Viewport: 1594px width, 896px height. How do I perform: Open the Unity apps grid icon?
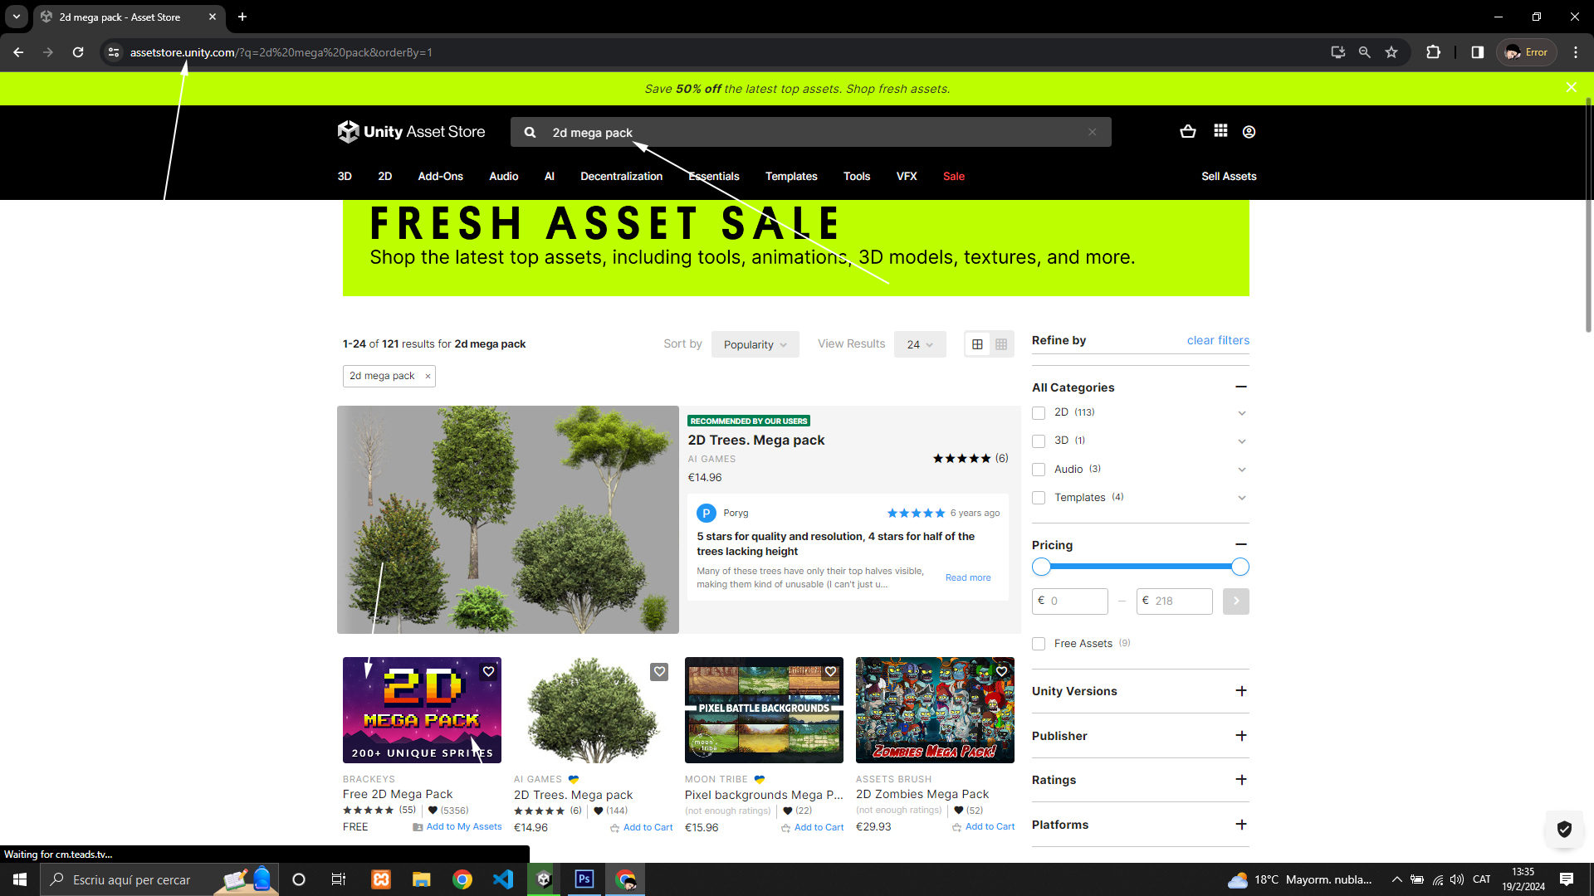(x=1220, y=131)
